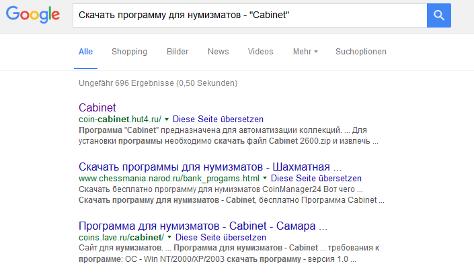Expand the Mehr dropdown menu
Screen dimensions: 474x278
305,52
